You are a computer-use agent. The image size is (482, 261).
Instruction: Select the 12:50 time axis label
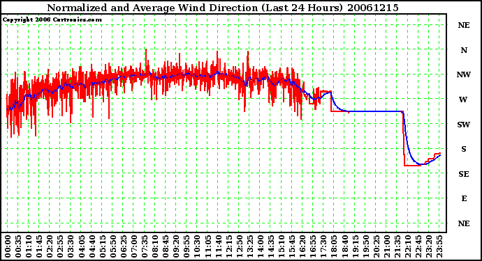click(x=240, y=246)
